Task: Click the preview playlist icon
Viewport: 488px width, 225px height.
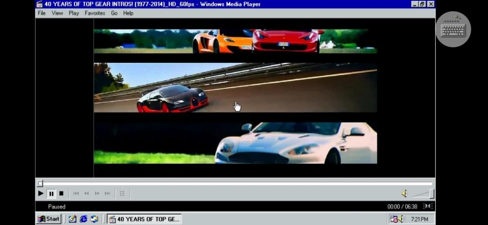Action: pos(122,194)
